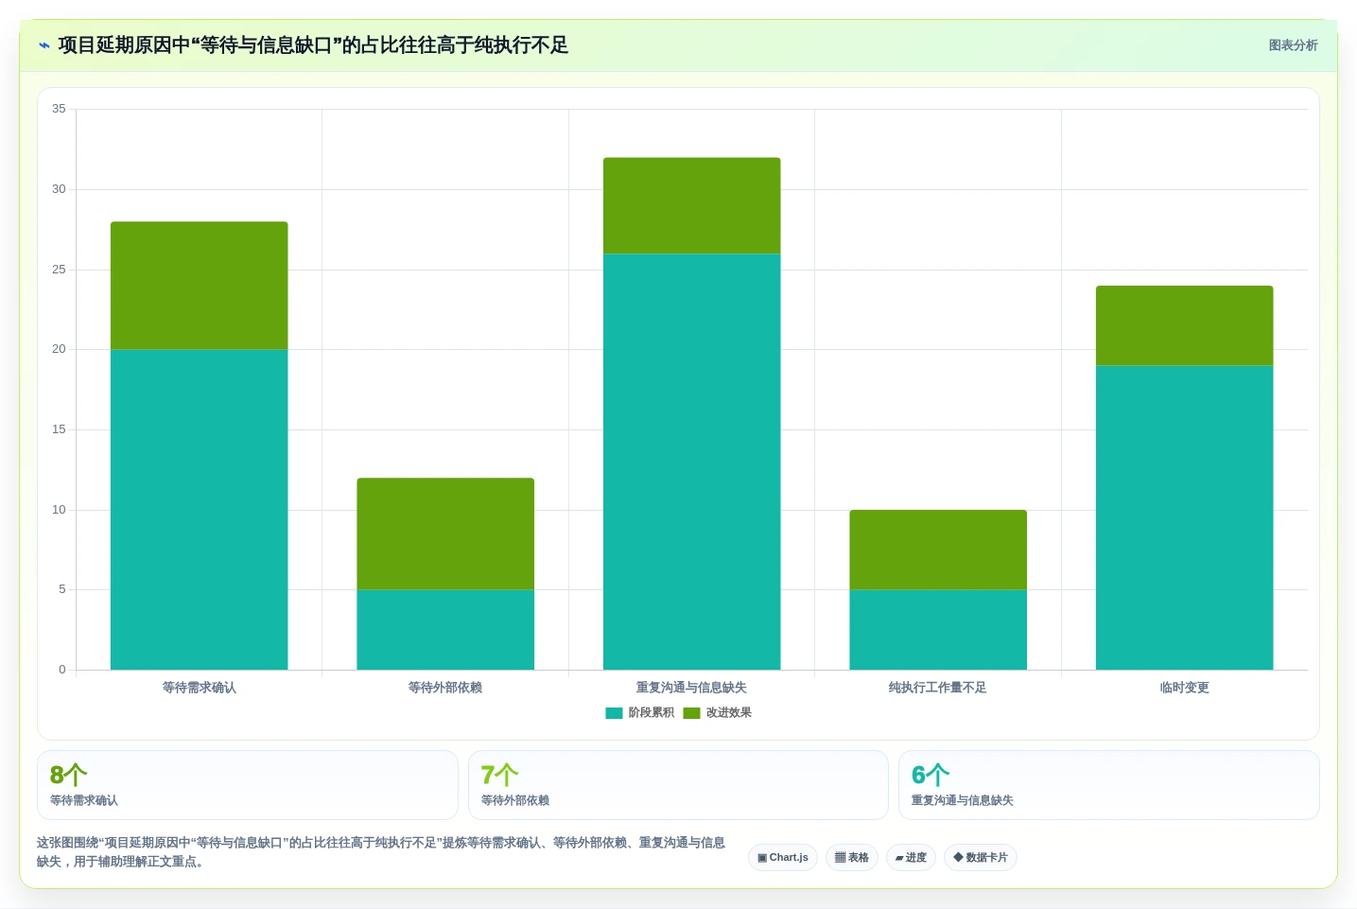Select the Chart.js tag

click(783, 858)
